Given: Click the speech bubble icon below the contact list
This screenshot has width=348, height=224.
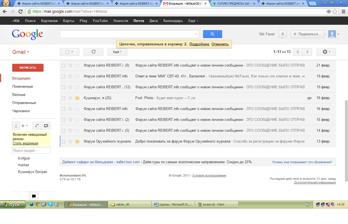Looking at the screenshot, I should [x=34, y=196].
